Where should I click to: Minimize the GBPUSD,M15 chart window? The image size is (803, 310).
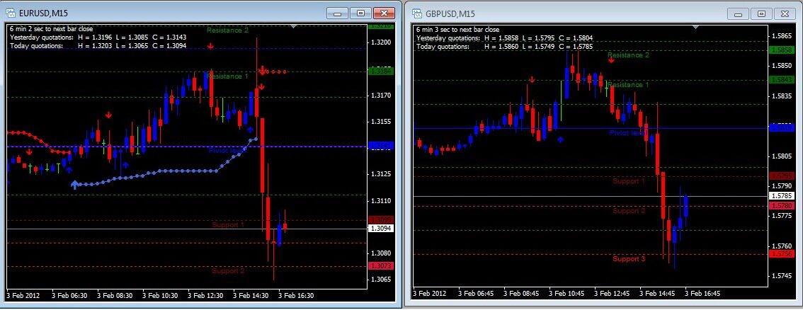[739, 13]
